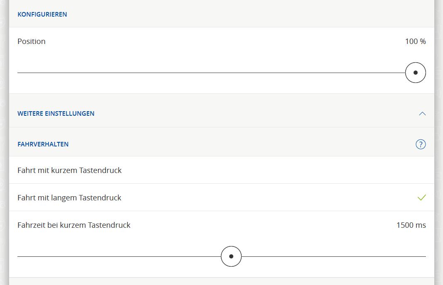
Task: Click the green checkmark beside langem Tastendruck
Action: (x=421, y=198)
